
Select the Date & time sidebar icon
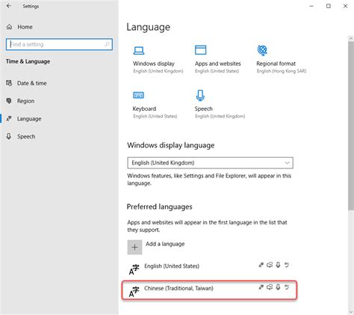tap(9, 83)
